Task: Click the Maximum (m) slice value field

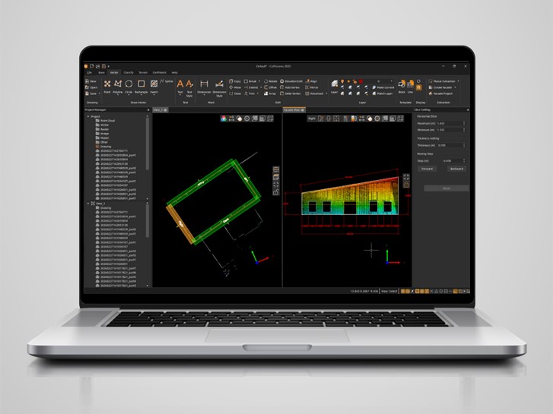Action: tap(451, 123)
